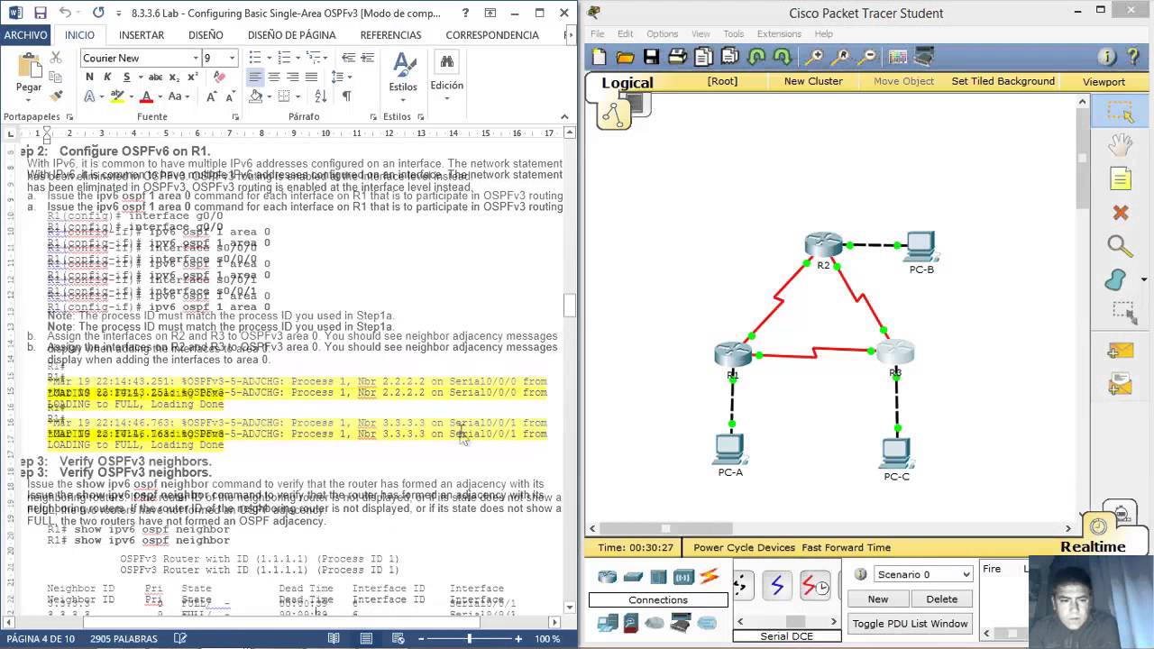Choose Routers device category icon
Screen dimensions: 1154x649
(x=607, y=577)
